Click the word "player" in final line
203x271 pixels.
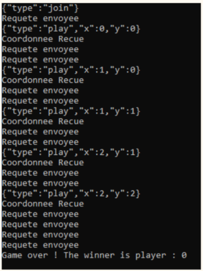[x=151, y=256]
